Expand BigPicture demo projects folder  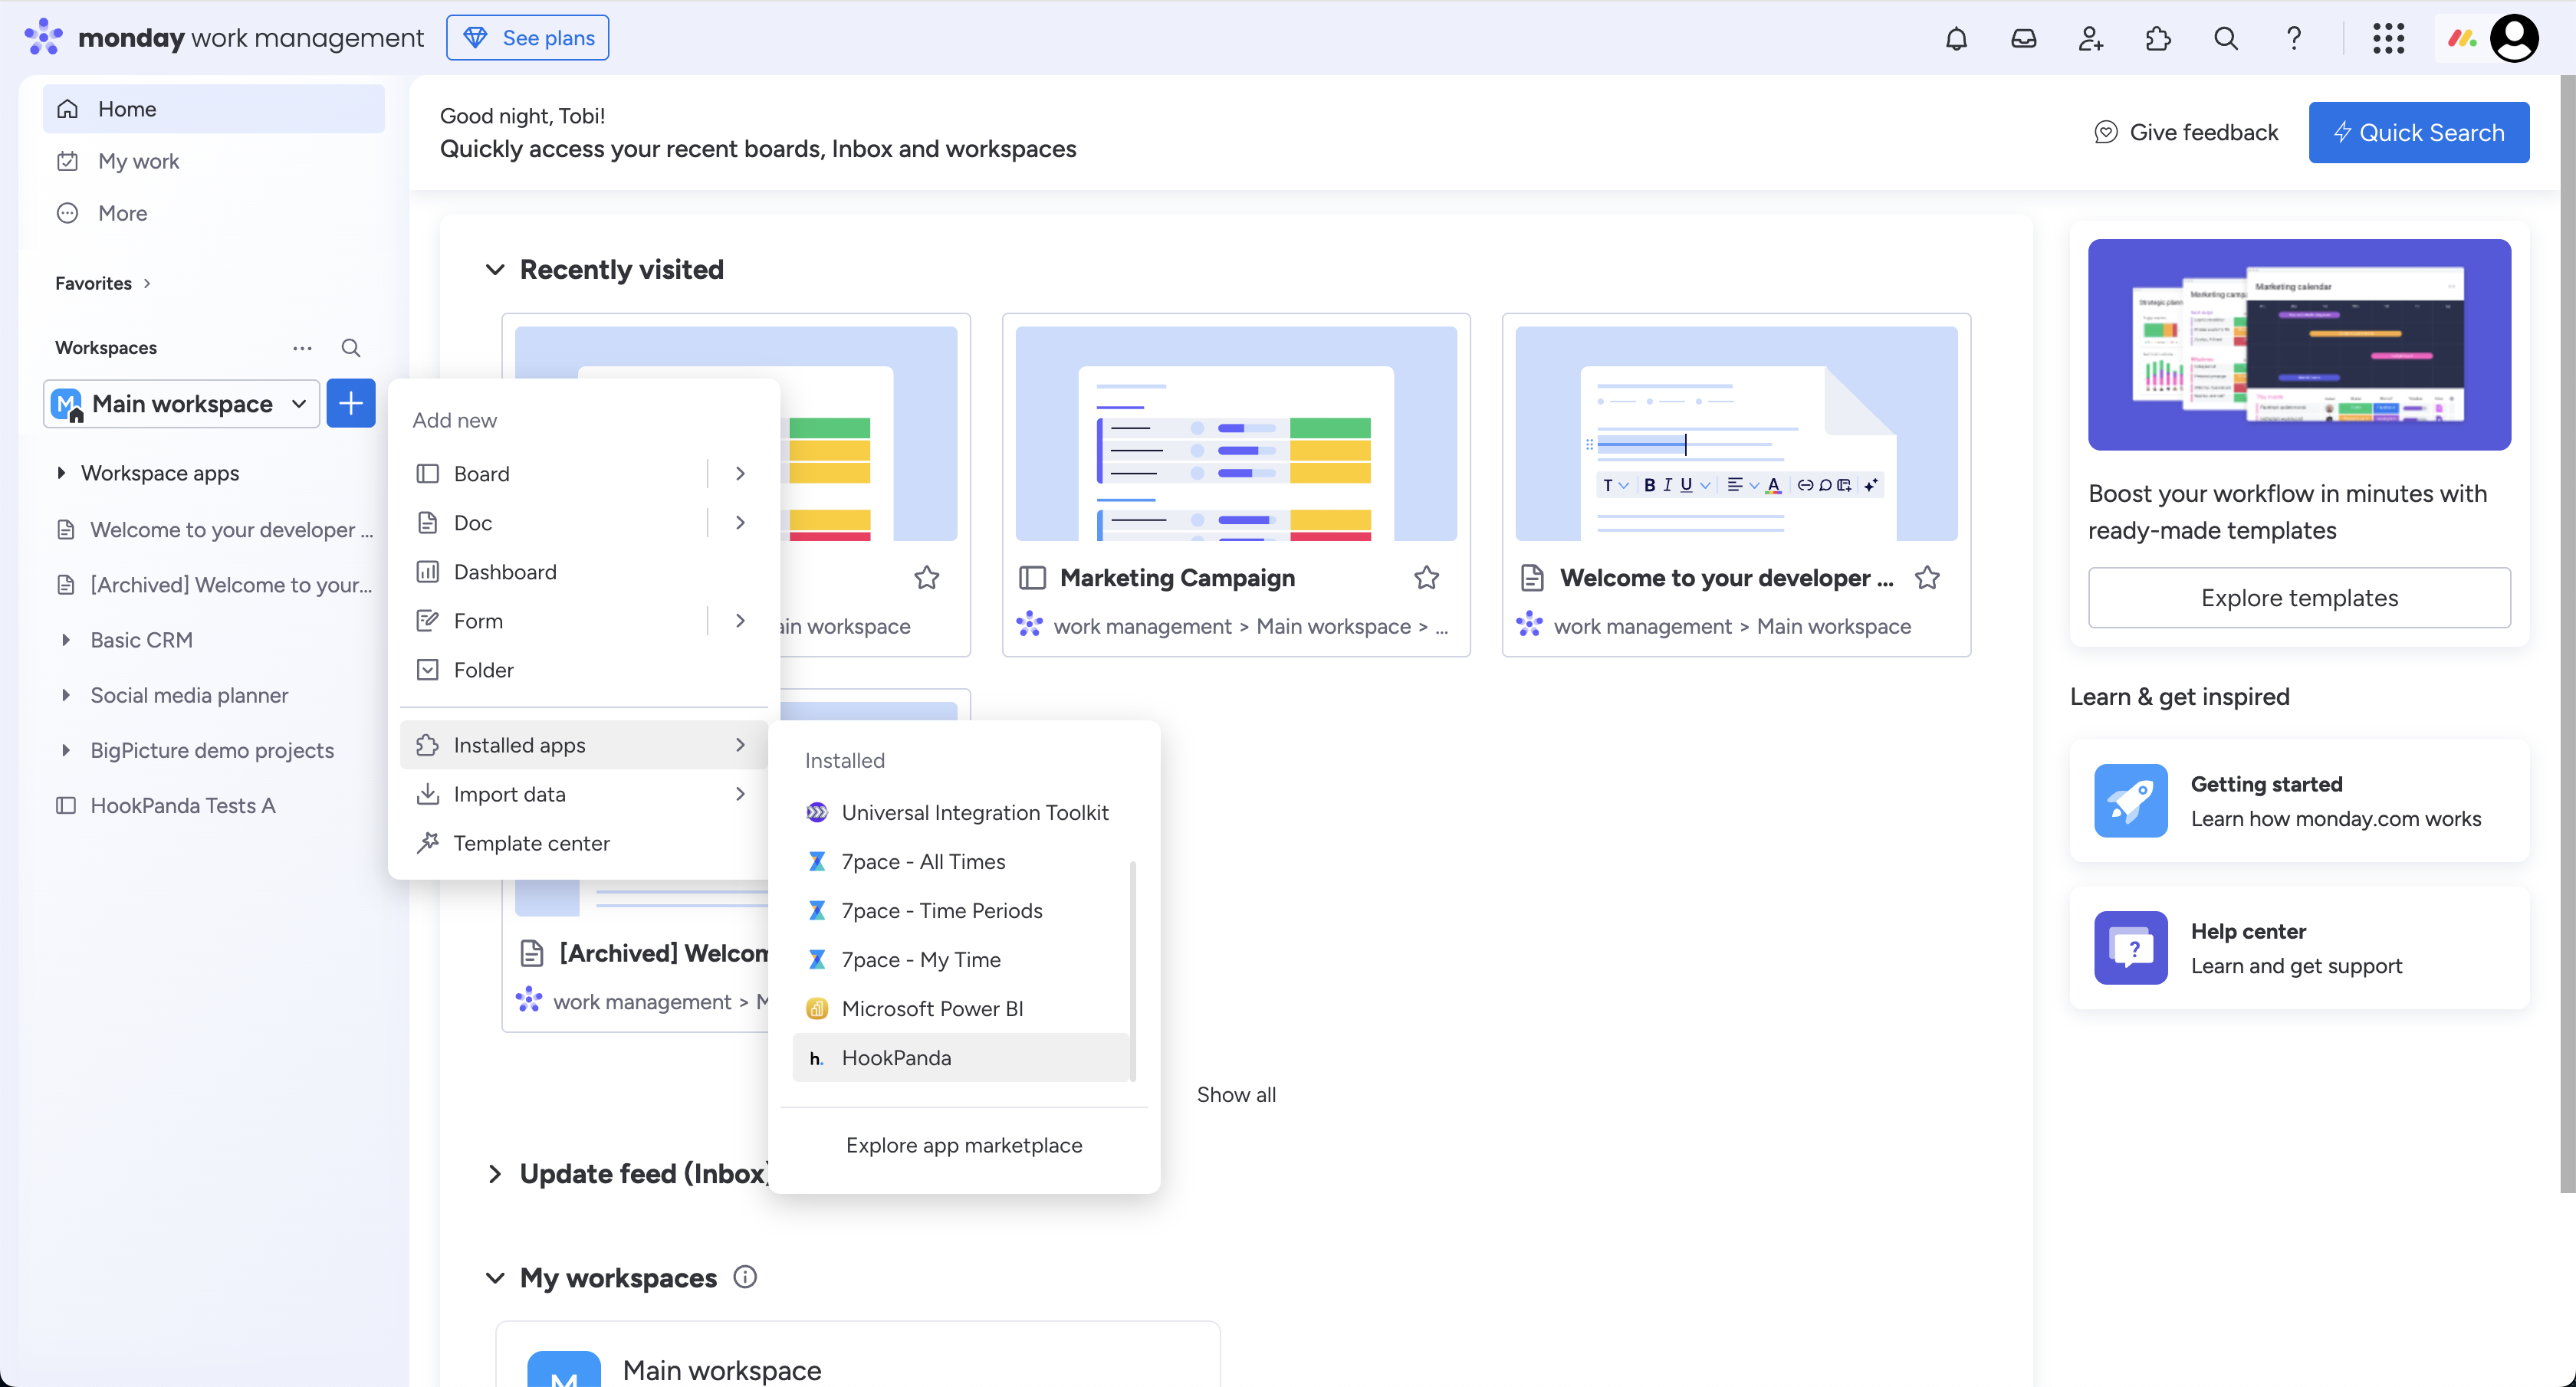(66, 750)
